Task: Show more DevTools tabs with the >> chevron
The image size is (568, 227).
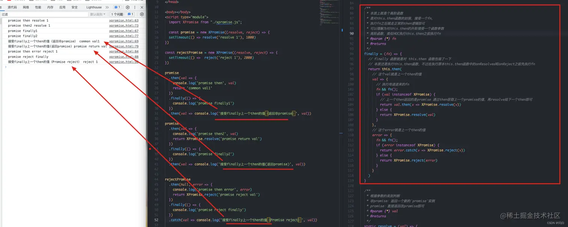Action: pos(107,7)
